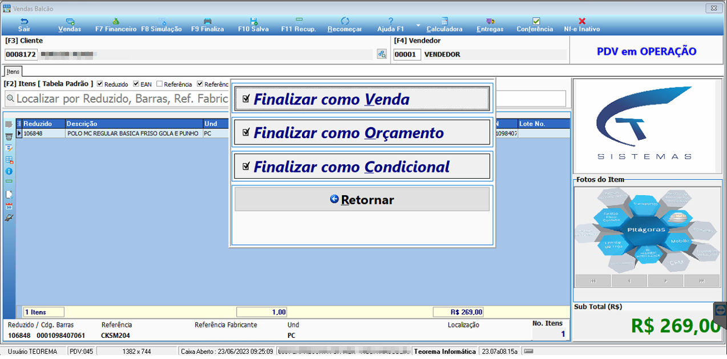Screen dimensions: 727x359
Task: Go to next item photo
Action: pos(665,281)
